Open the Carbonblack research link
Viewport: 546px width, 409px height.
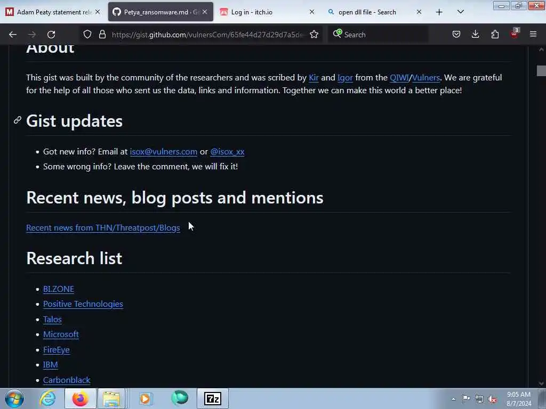coord(67,380)
